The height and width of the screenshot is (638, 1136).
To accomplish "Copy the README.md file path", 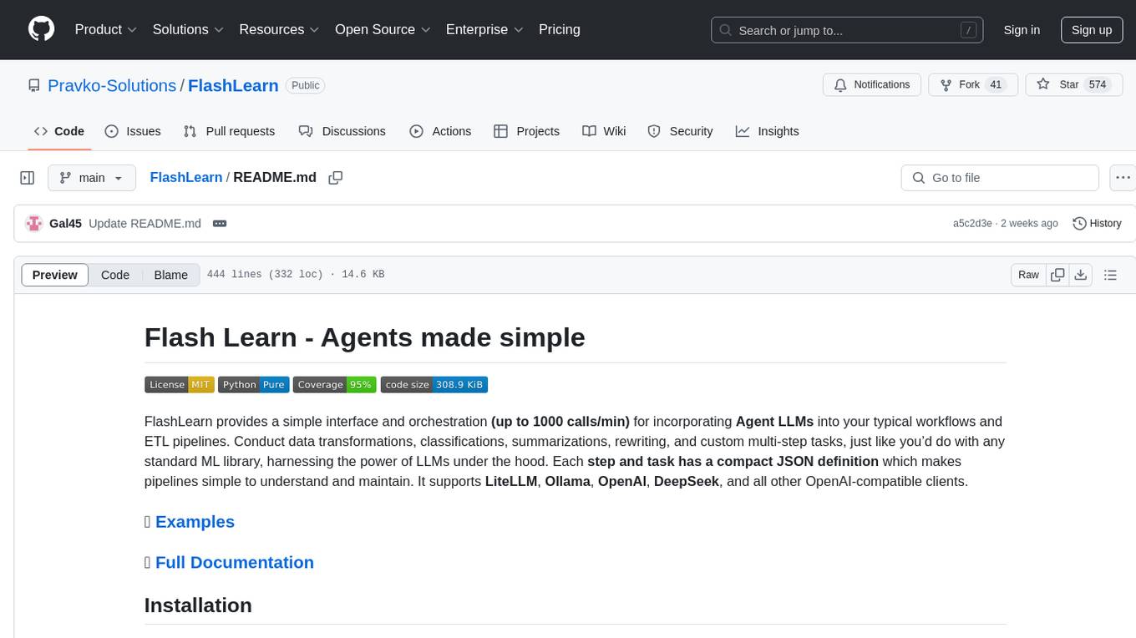I will point(336,178).
